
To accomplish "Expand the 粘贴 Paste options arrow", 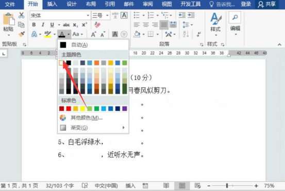I will [x=9, y=35].
